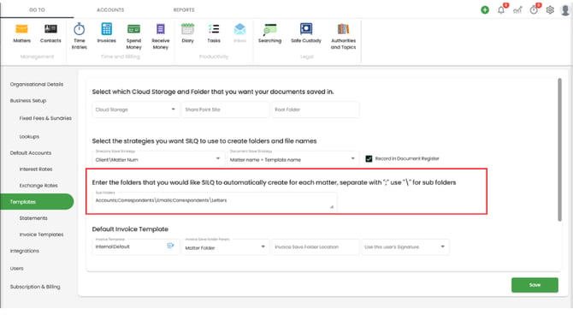Open the Invoices calculator icon
Image resolution: width=573 pixels, height=315 pixels.
(106, 29)
